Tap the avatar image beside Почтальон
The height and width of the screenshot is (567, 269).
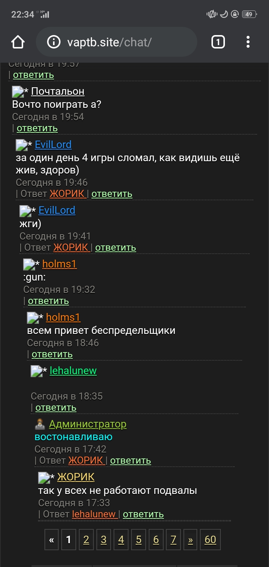[x=18, y=91]
